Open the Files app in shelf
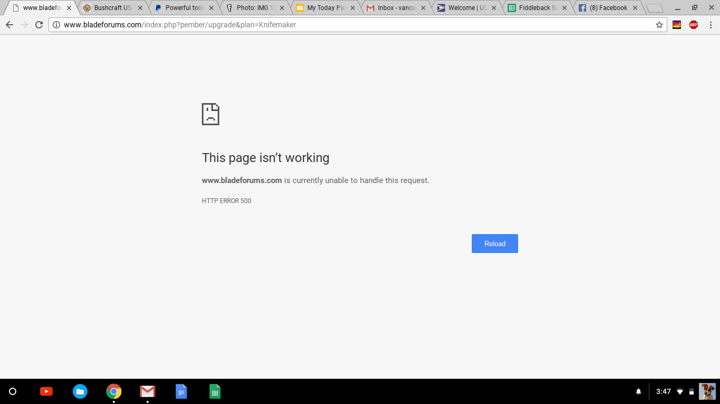This screenshot has height=404, width=720. [x=80, y=391]
